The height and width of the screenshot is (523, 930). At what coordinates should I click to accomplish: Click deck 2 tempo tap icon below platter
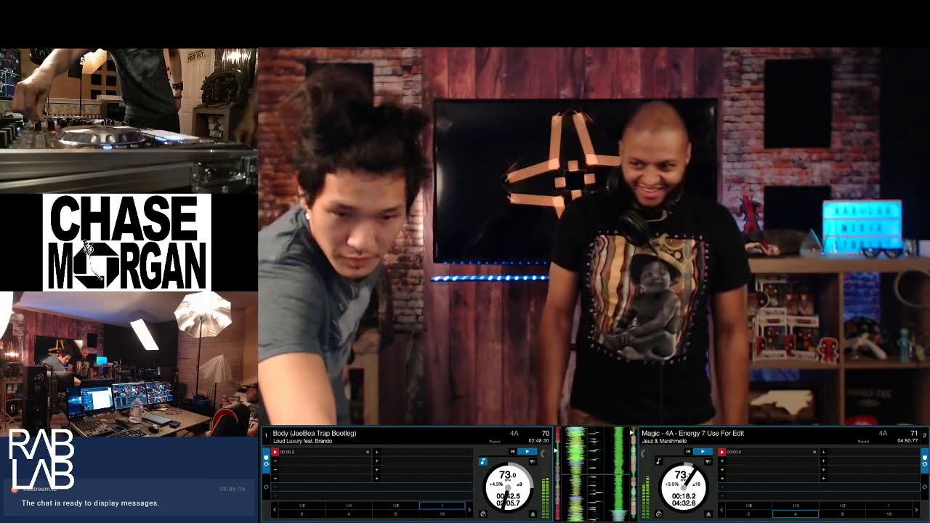pyautogui.click(x=658, y=514)
